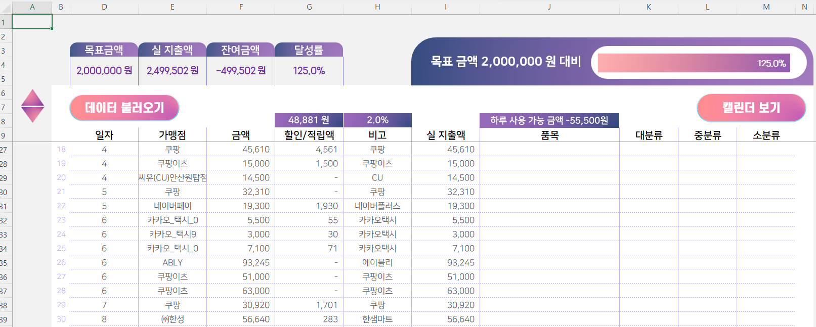Select the 달성률 value 125.0% cell
Screen dimensions: 816x327
pyautogui.click(x=309, y=71)
